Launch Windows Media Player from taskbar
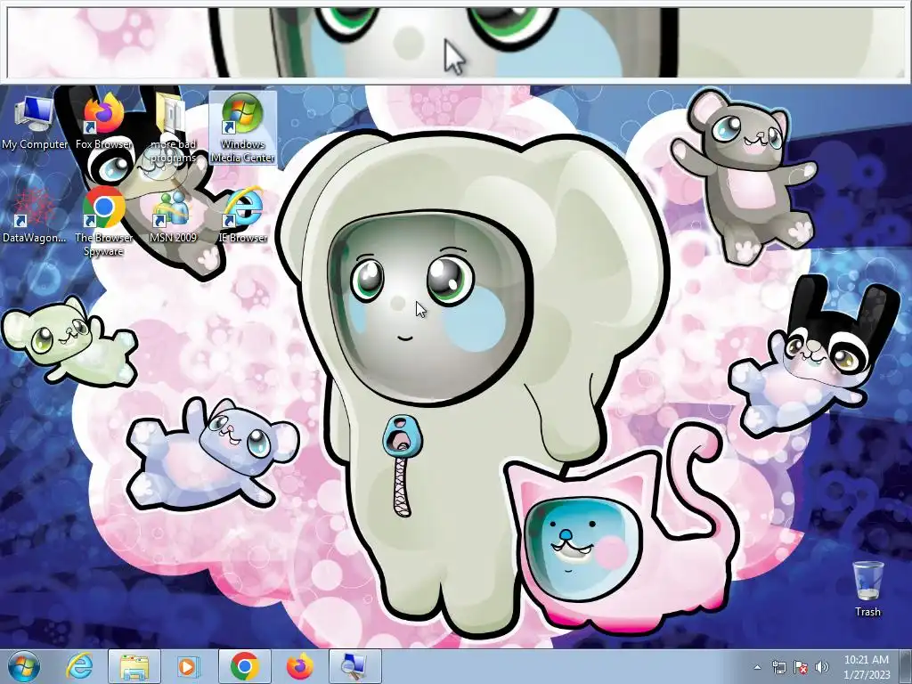 coord(187,667)
